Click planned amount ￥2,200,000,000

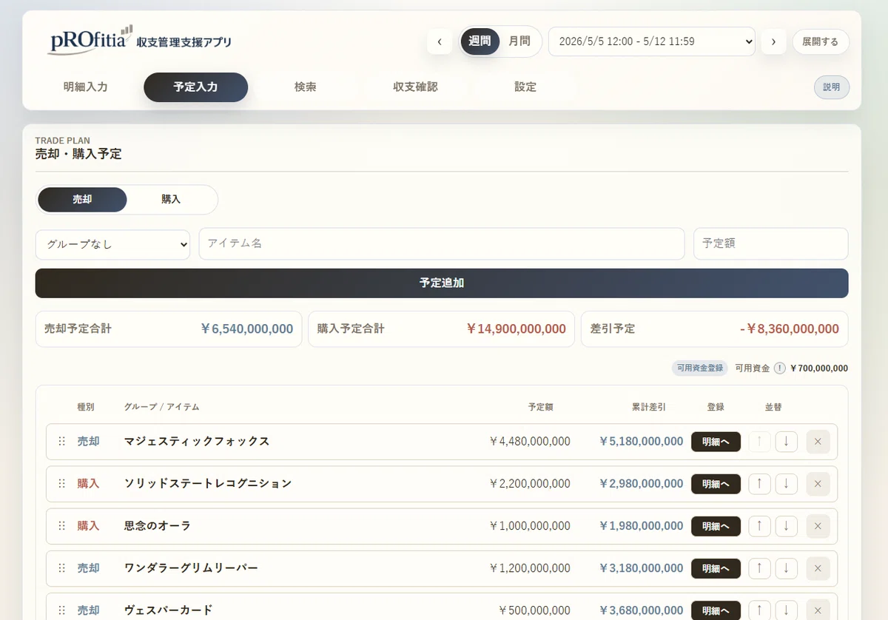point(530,484)
